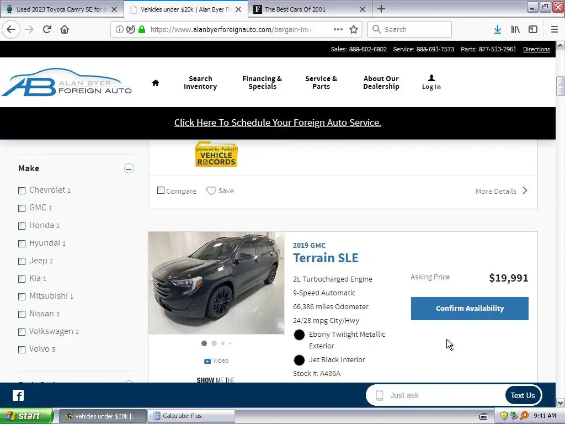Focus the browser Search field
565x424 pixels.
[x=410, y=30]
